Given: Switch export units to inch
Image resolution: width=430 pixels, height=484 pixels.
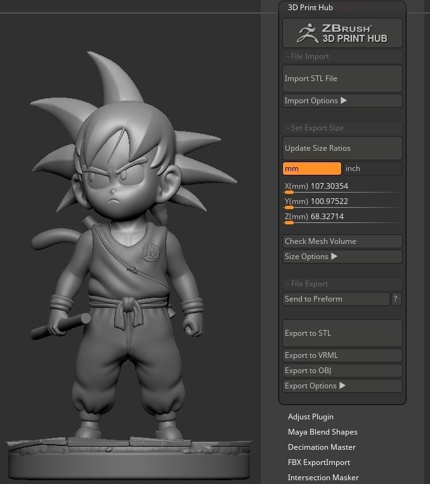Looking at the screenshot, I should pos(373,169).
